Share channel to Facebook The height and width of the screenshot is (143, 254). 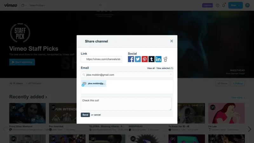[x=131, y=59]
